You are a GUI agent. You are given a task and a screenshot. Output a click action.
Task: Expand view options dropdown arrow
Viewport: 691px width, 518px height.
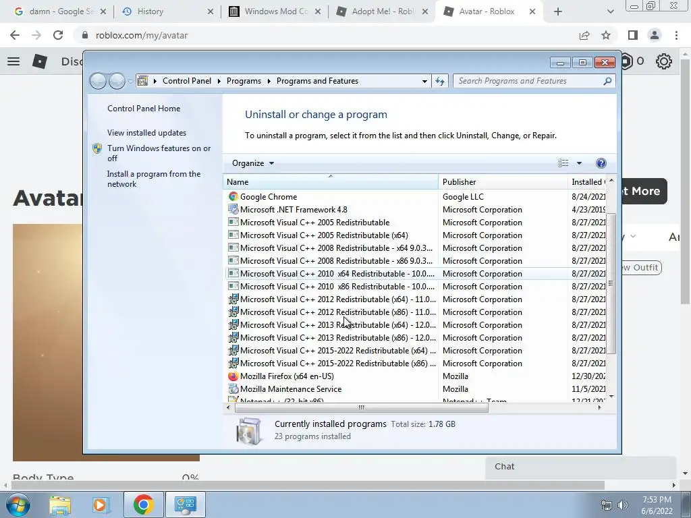click(x=579, y=163)
